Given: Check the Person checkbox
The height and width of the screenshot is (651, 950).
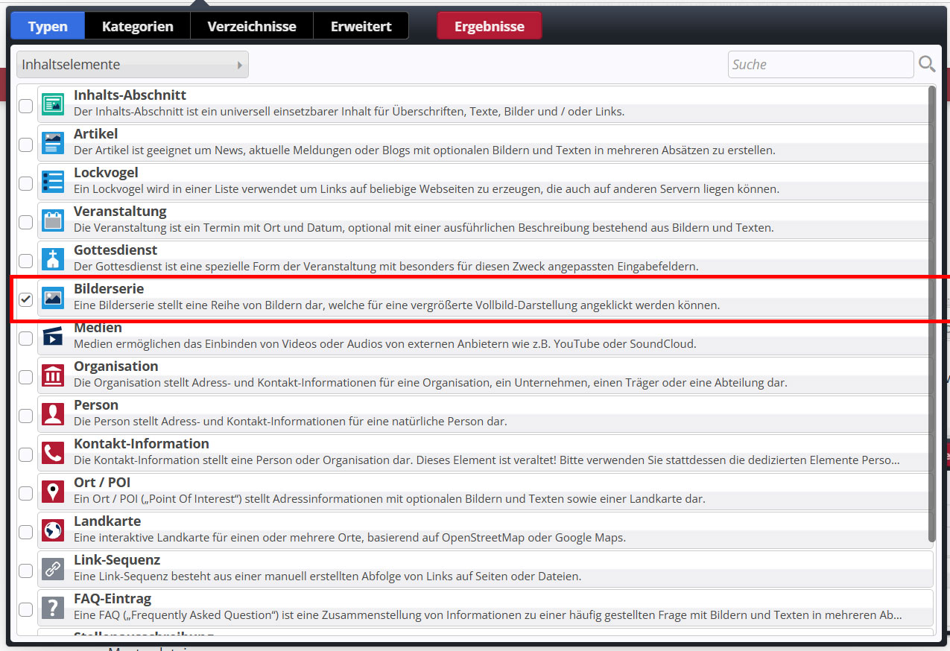Looking at the screenshot, I should [x=25, y=416].
